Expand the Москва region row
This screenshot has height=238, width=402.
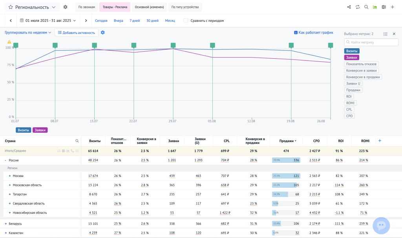pyautogui.click(x=9, y=176)
